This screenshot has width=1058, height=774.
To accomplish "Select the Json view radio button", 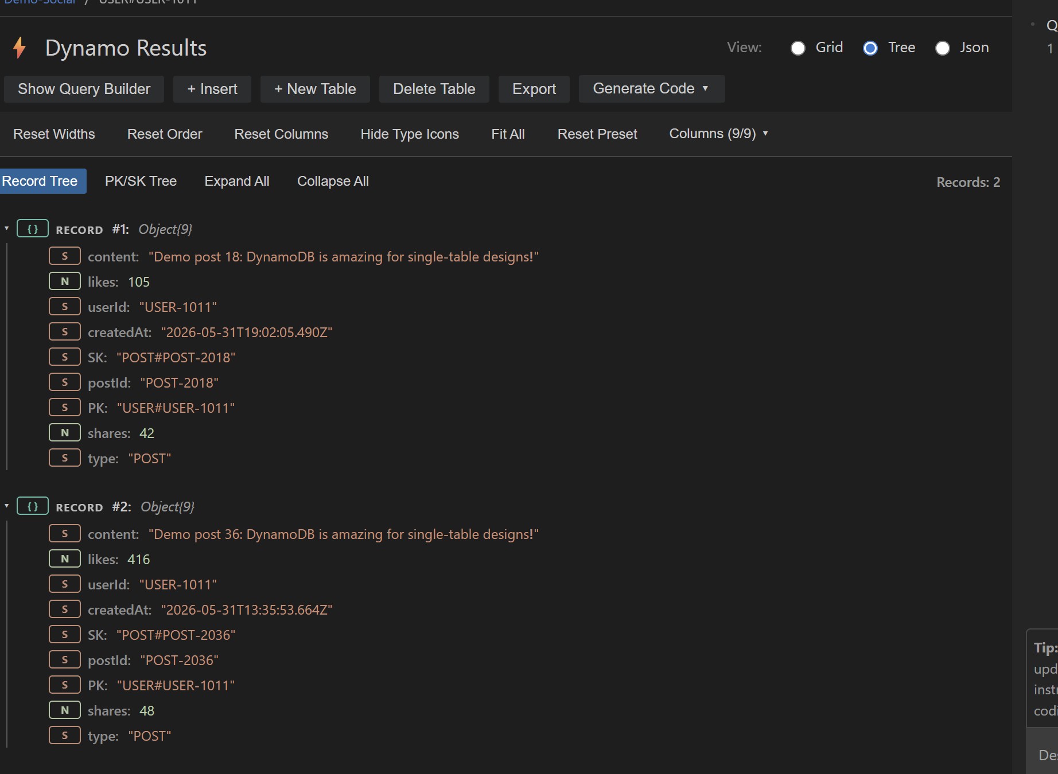I will tap(942, 48).
